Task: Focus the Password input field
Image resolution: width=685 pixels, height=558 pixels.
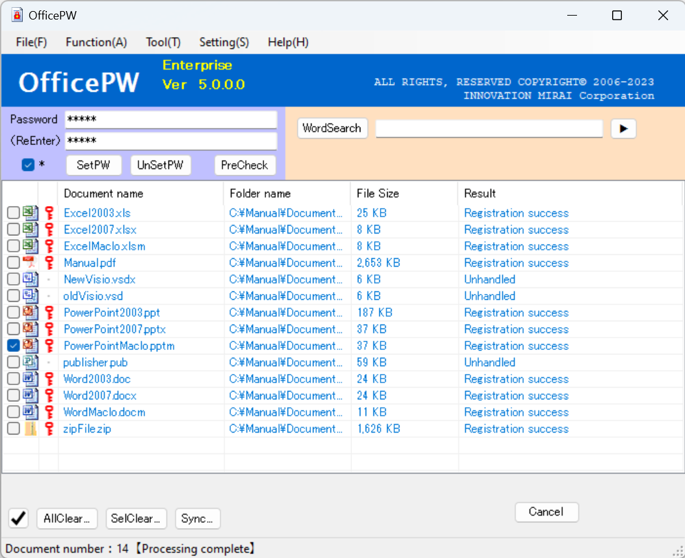Action: pos(171,120)
